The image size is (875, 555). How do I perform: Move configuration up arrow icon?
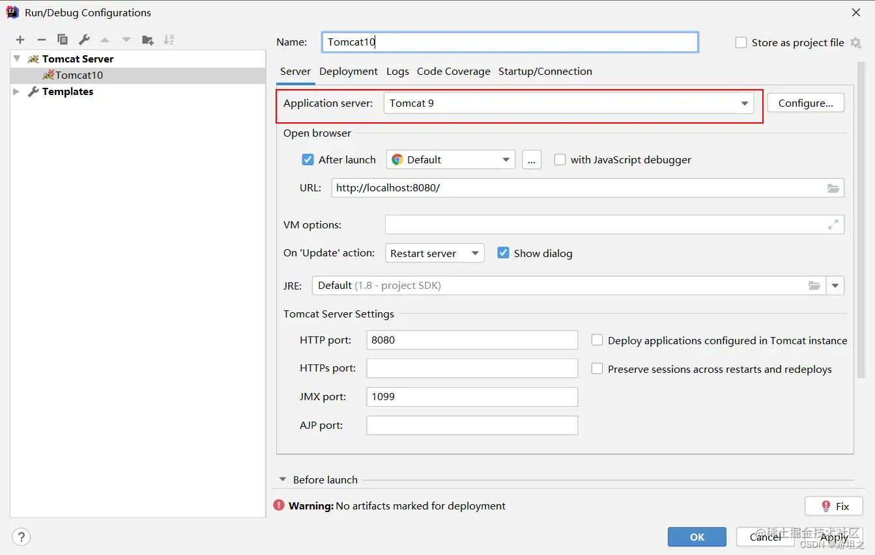click(x=105, y=40)
